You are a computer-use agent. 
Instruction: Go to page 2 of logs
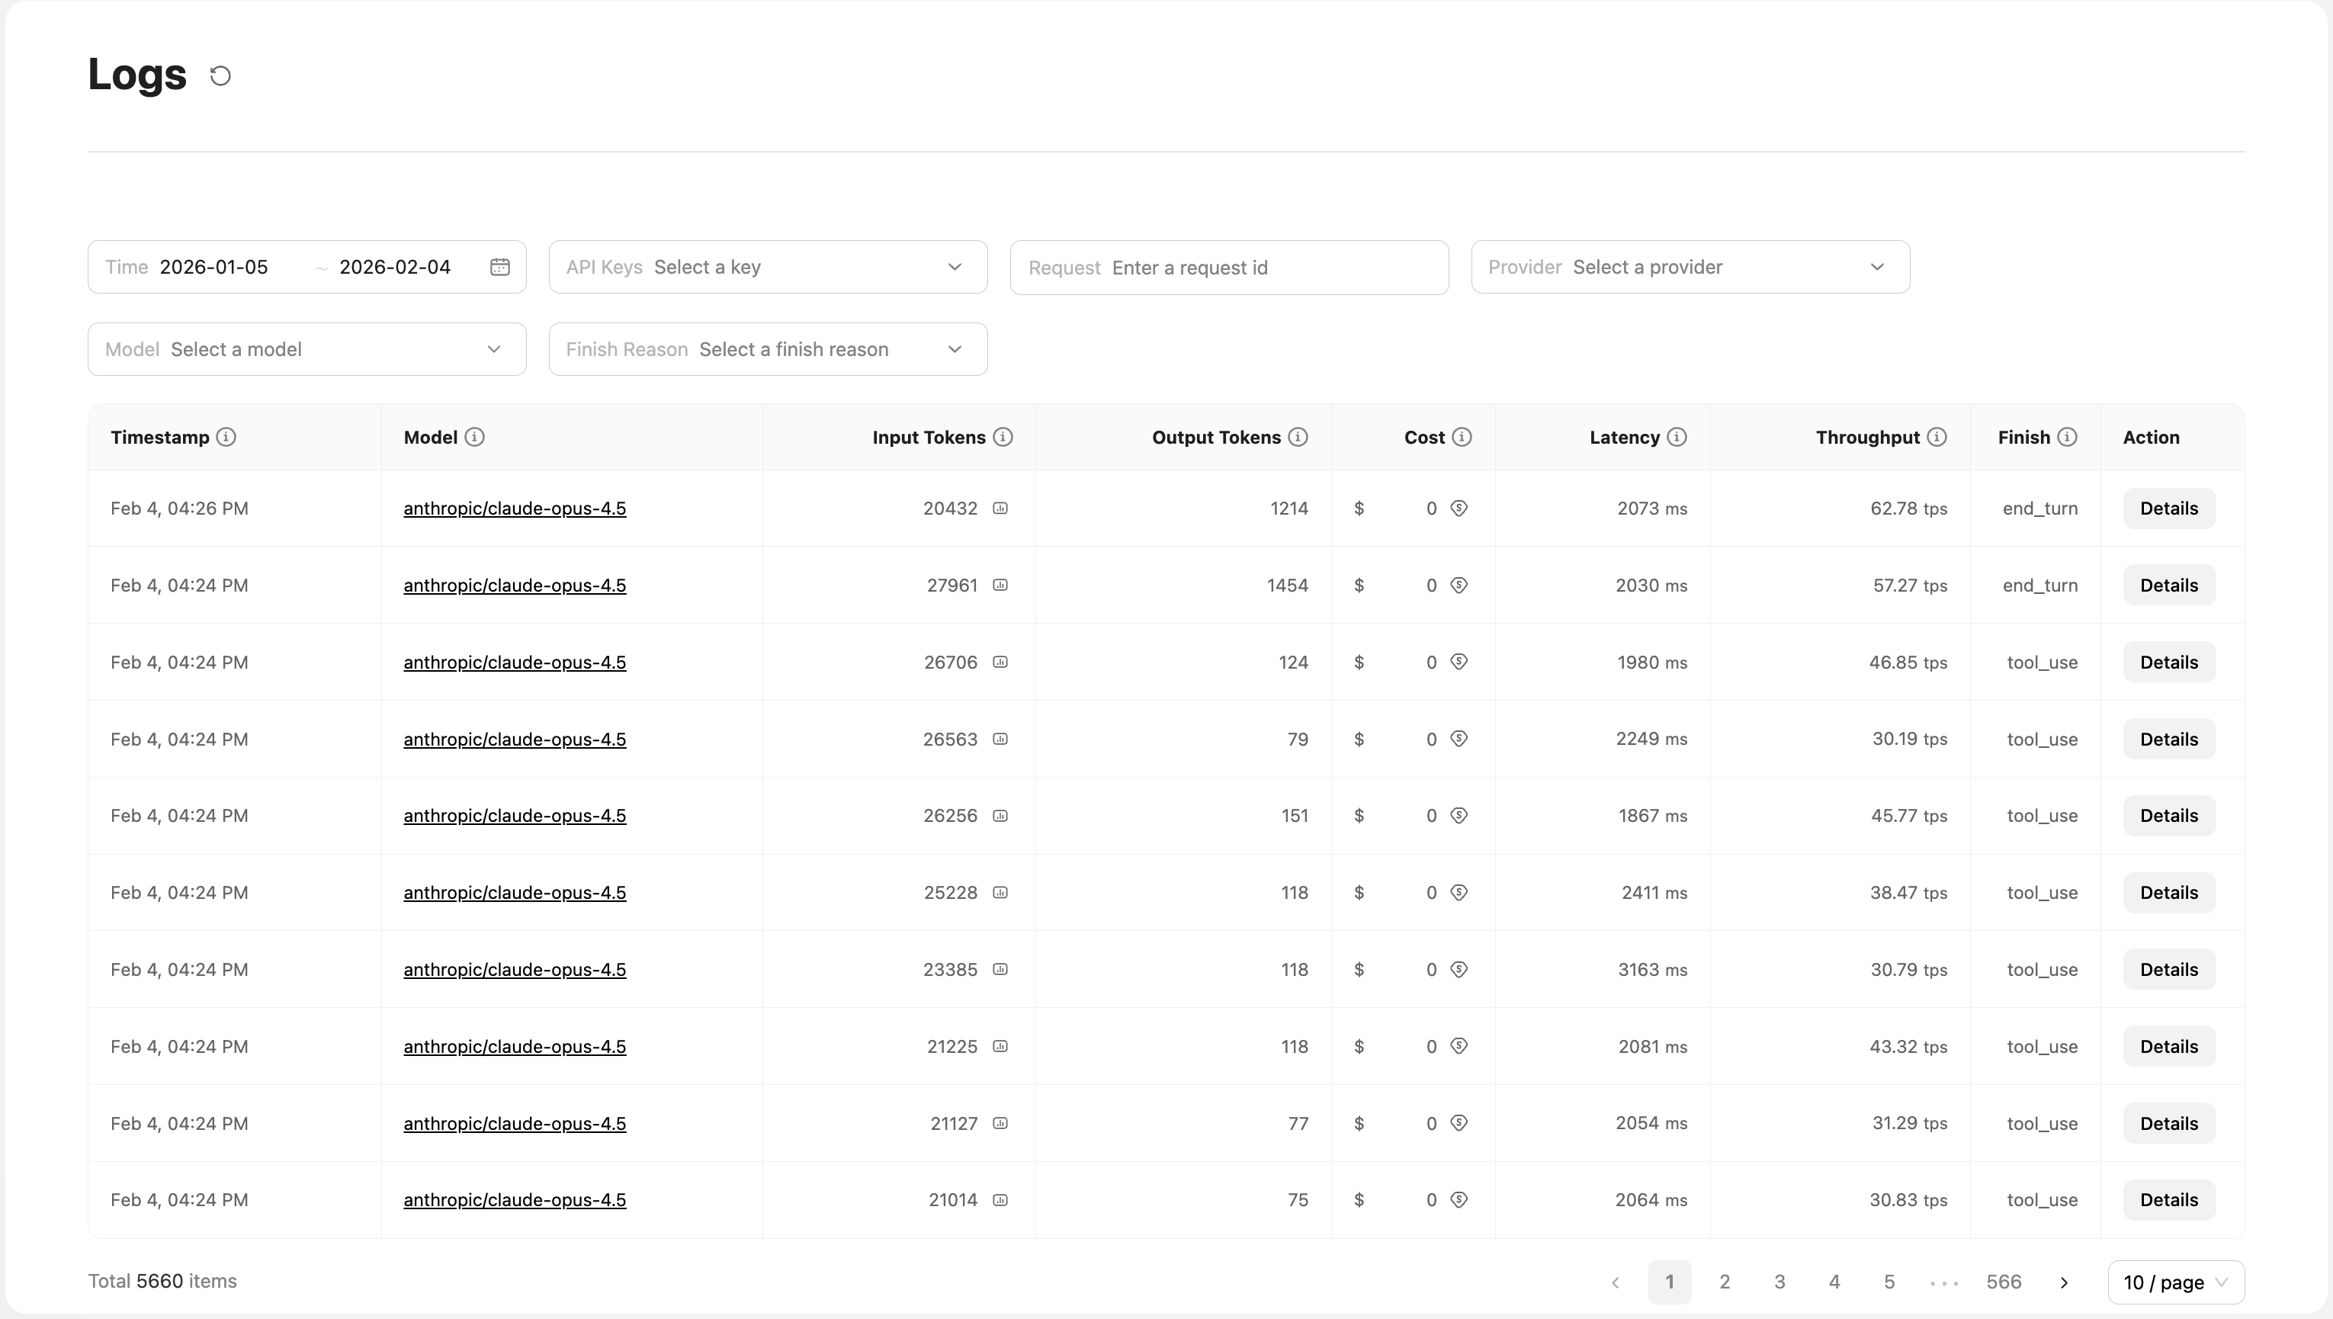[x=1725, y=1282]
